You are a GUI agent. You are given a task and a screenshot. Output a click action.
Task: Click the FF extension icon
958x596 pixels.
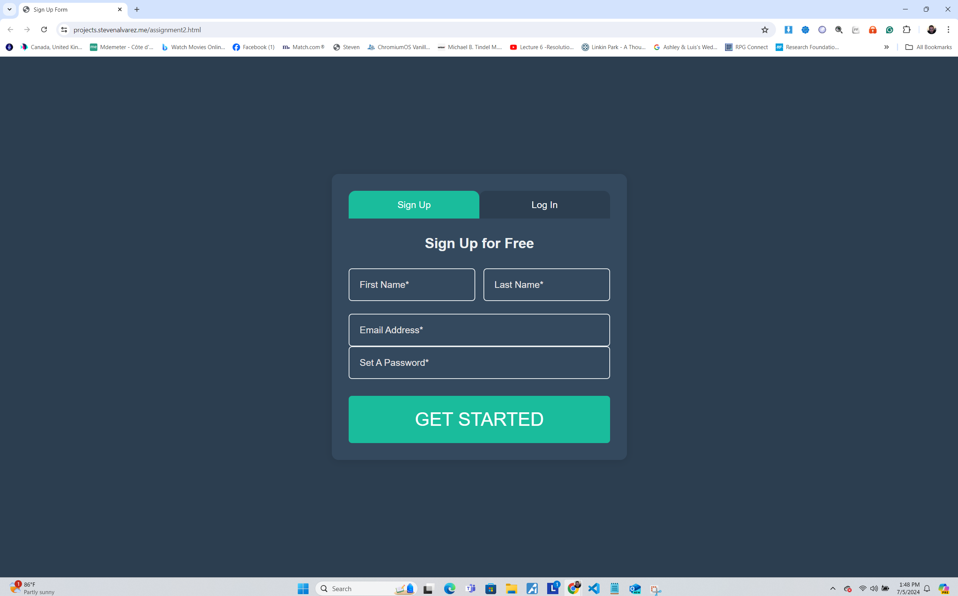pos(855,30)
